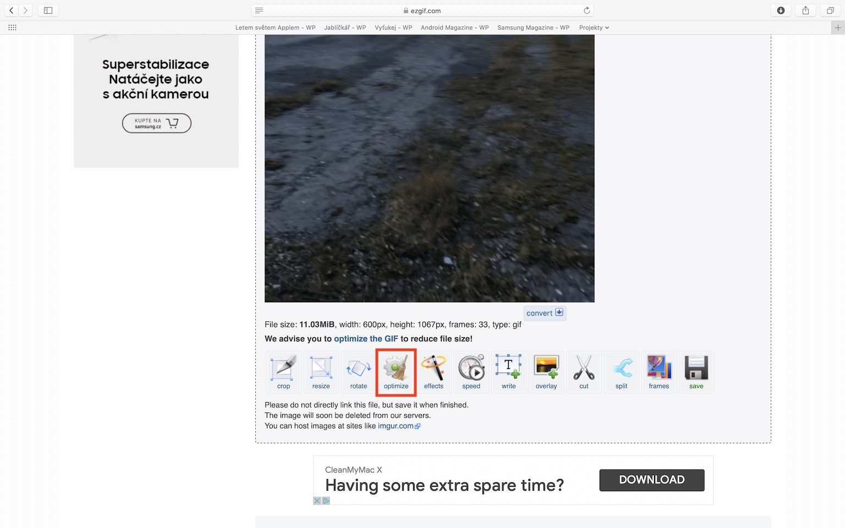The height and width of the screenshot is (528, 845).
Task: Choose the cut tool
Action: [584, 372]
